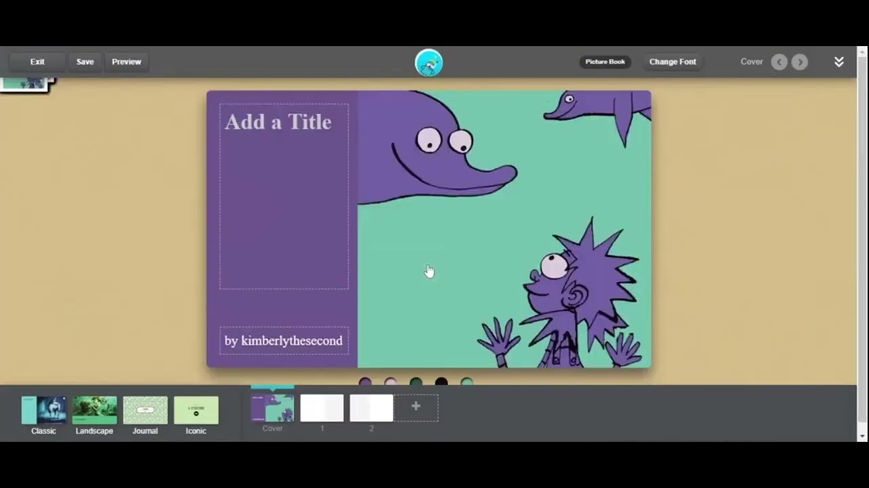This screenshot has width=869, height=488.
Task: Add a new page with plus icon
Action: click(x=416, y=407)
